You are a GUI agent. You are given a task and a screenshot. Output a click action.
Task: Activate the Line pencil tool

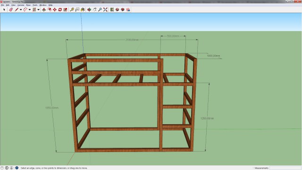click(x=17, y=9)
